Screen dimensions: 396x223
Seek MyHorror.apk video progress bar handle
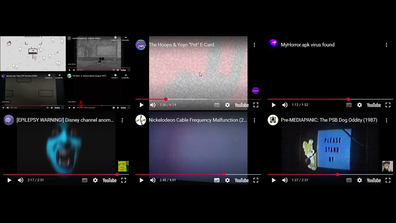click(x=348, y=99)
